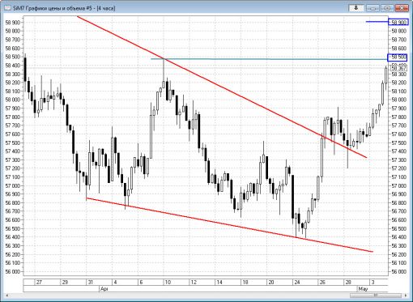Click the right scroll arrow of horizontal scrollbar
The image size is (413, 302).
pyautogui.click(x=406, y=296)
